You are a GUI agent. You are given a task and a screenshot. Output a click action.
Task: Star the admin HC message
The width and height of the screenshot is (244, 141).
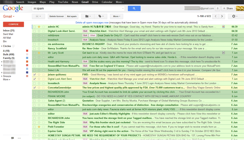click(39, 27)
